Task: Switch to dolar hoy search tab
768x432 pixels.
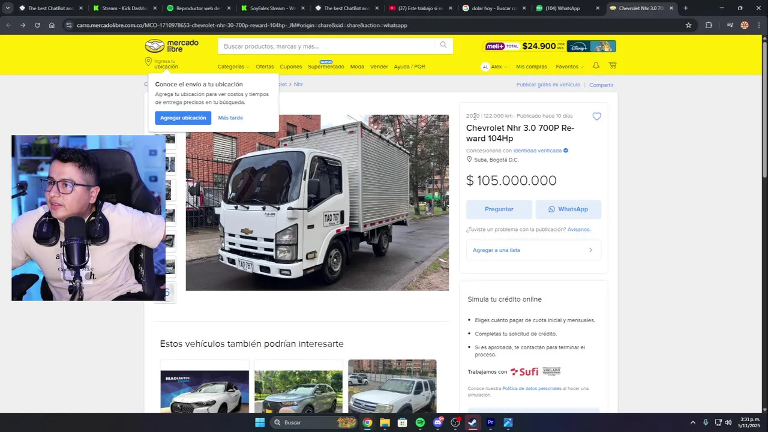Action: coord(494,8)
